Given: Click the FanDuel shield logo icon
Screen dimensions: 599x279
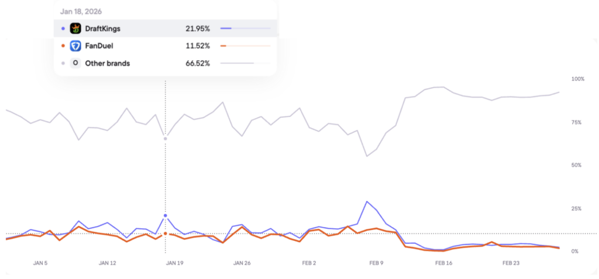Looking at the screenshot, I should (75, 46).
